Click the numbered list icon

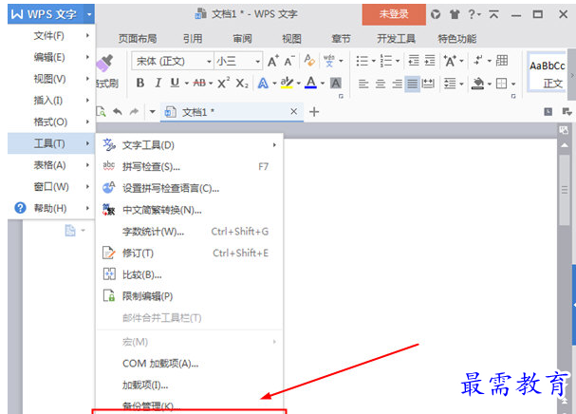tap(385, 61)
